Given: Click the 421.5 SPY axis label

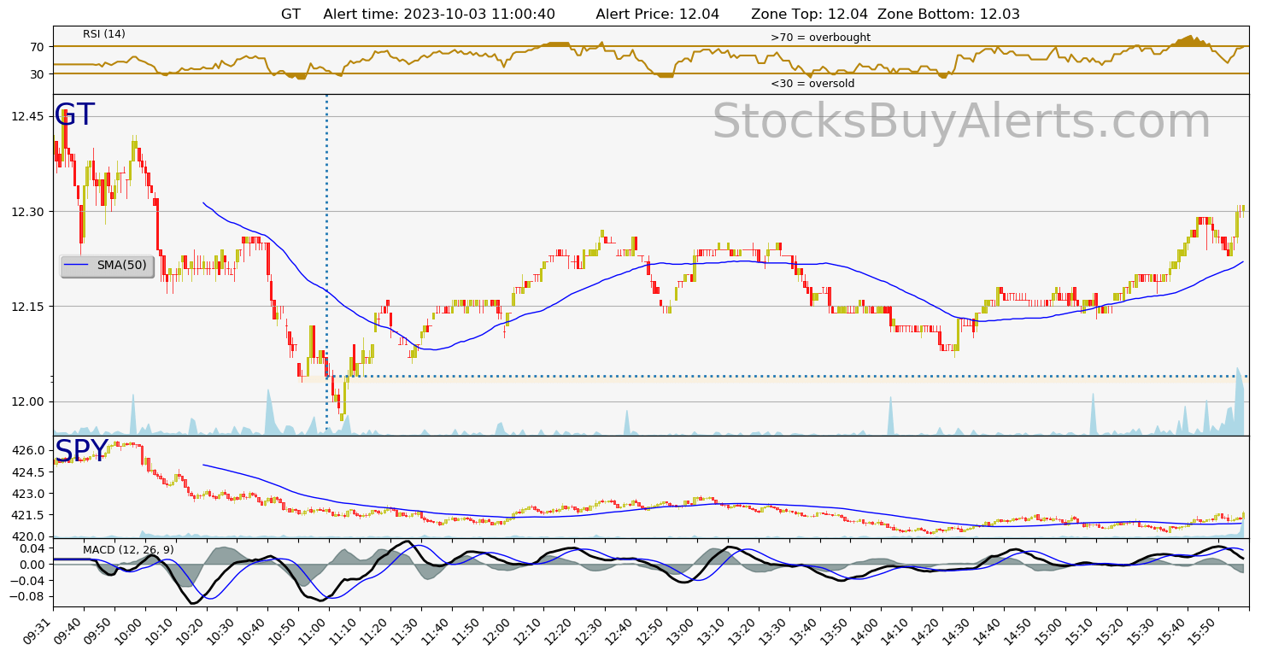Looking at the screenshot, I should click(x=27, y=515).
